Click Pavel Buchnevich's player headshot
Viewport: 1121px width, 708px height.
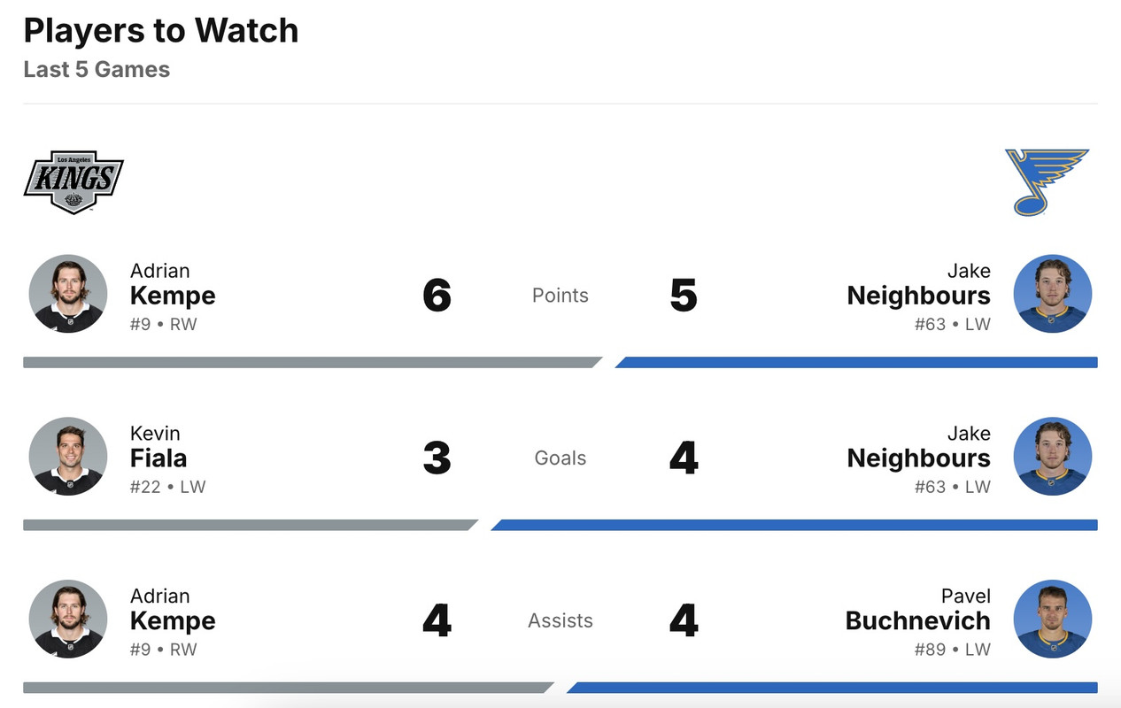click(x=1052, y=619)
